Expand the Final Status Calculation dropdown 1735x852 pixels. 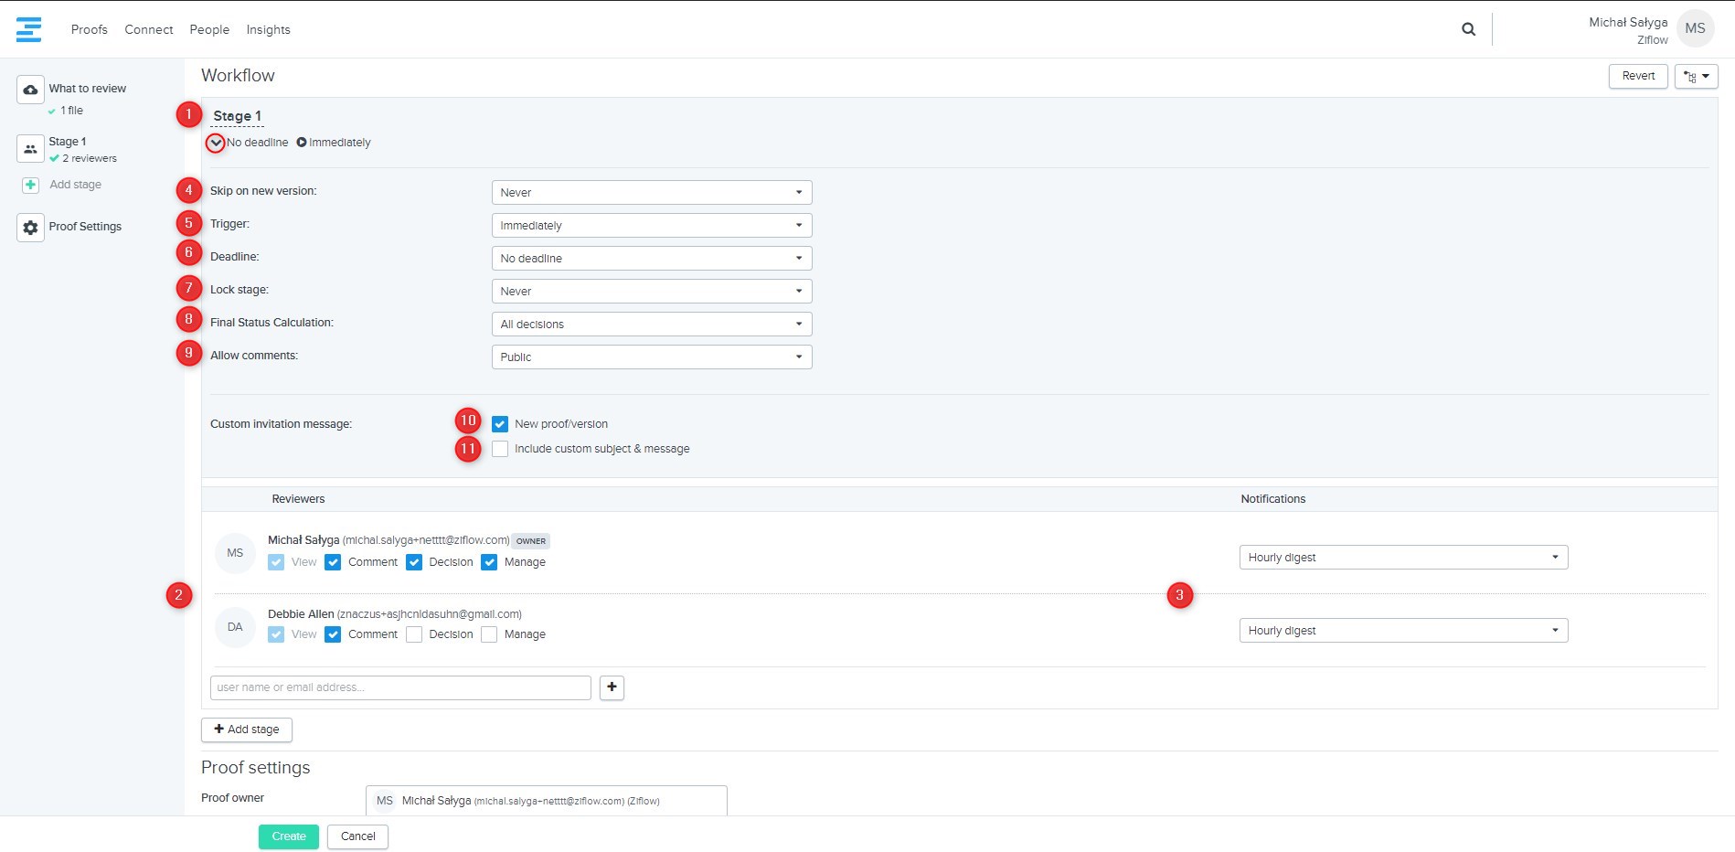point(651,325)
